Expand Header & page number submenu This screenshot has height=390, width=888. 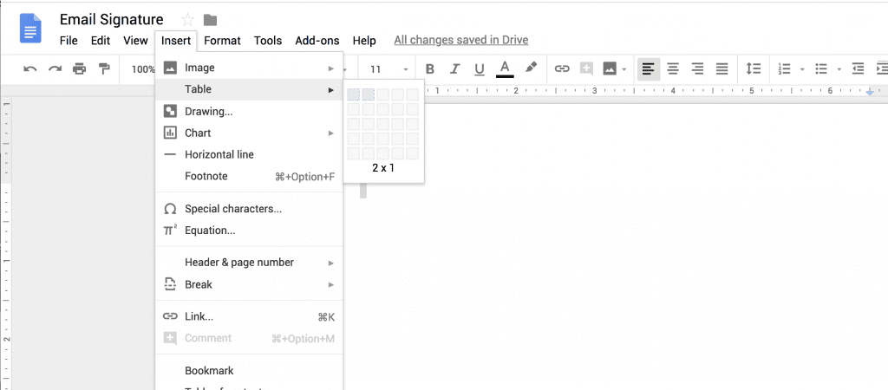point(249,263)
